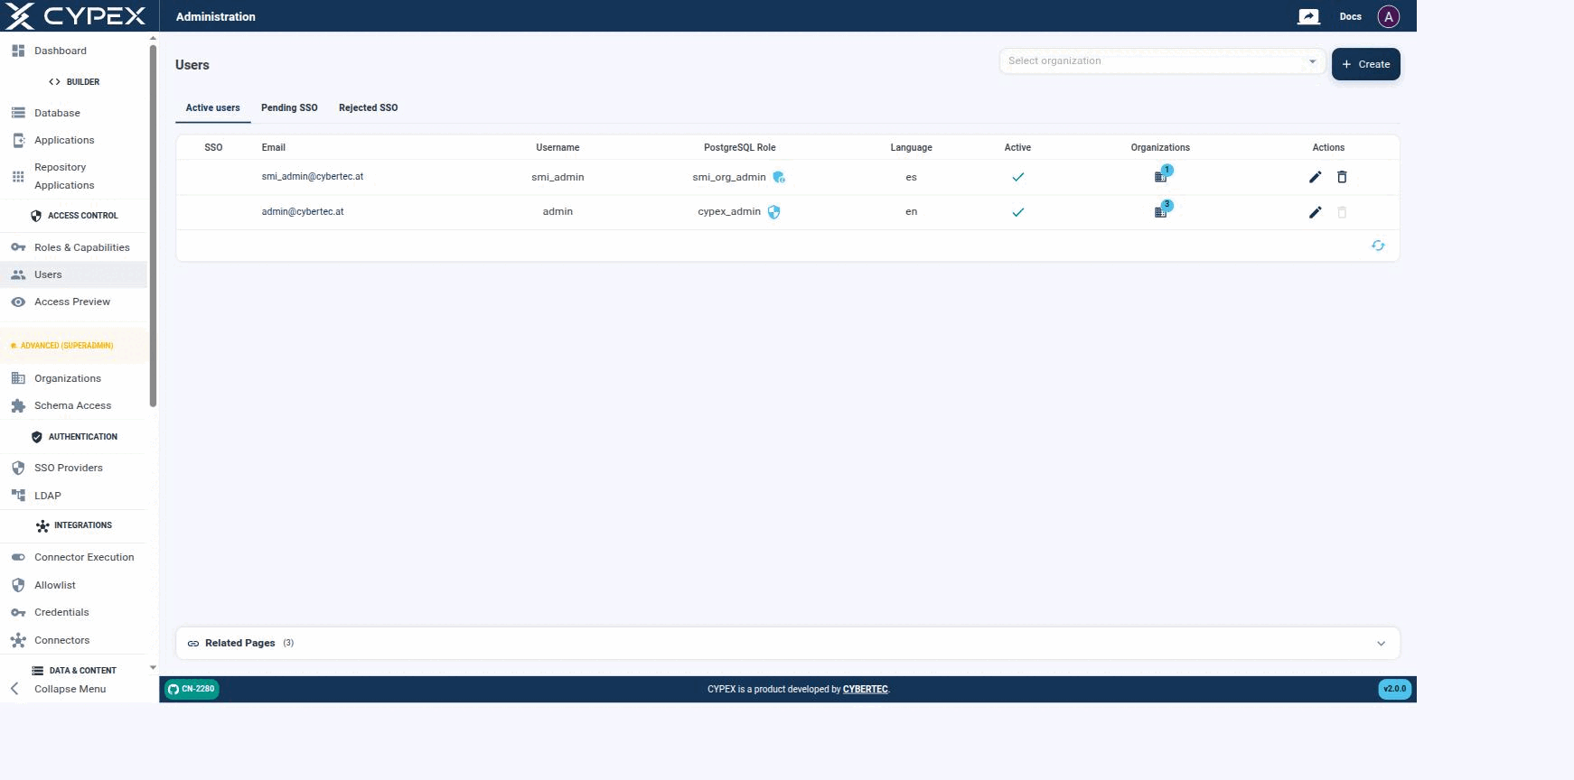Edit the smi_admin user with pencil icon

coord(1315,177)
